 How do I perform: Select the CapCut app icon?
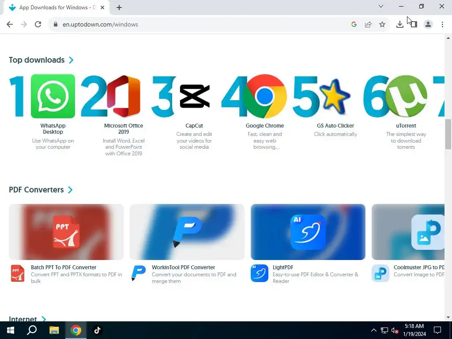pos(194,96)
